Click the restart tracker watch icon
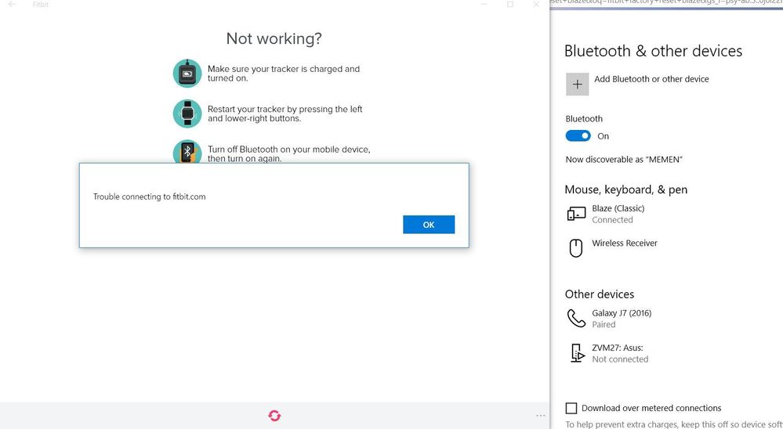Screen dimensions: 783x429 (187, 114)
